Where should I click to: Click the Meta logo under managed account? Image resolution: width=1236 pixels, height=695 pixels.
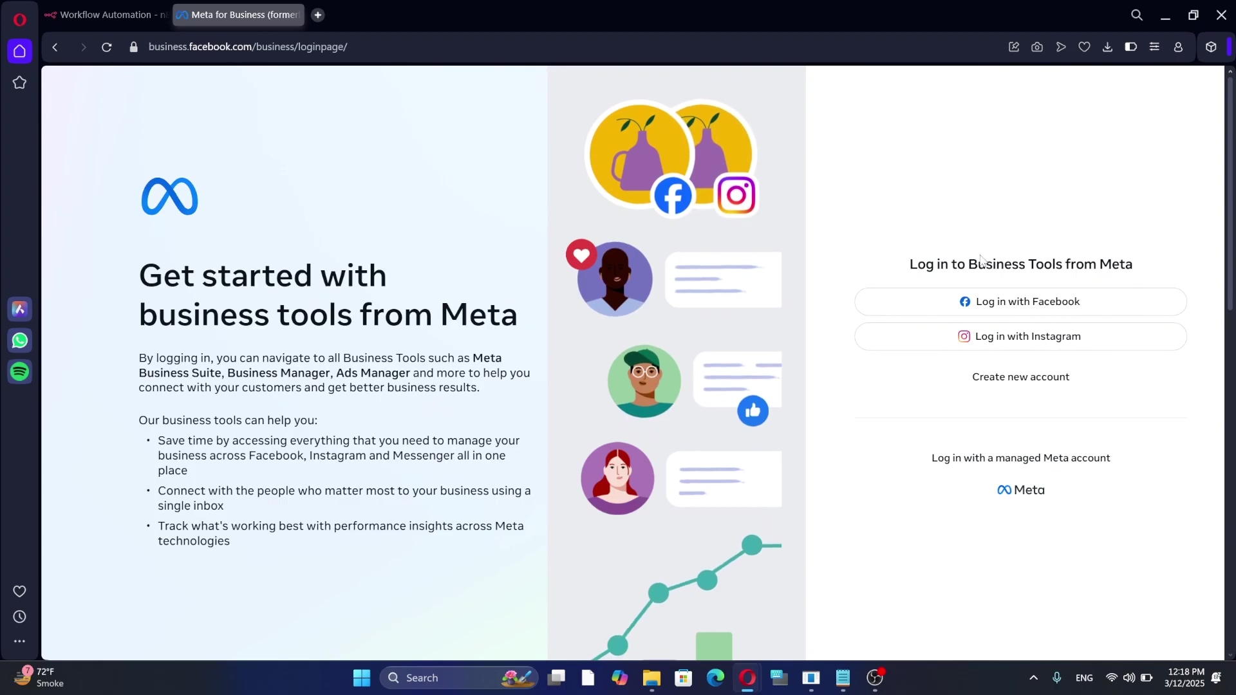tap(1020, 490)
